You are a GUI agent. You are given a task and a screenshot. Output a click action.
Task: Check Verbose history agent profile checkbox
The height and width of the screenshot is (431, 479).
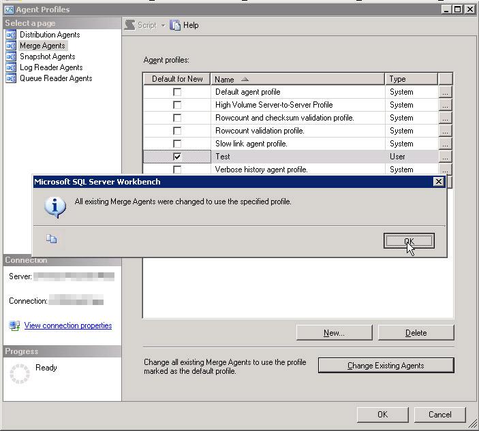(x=177, y=170)
